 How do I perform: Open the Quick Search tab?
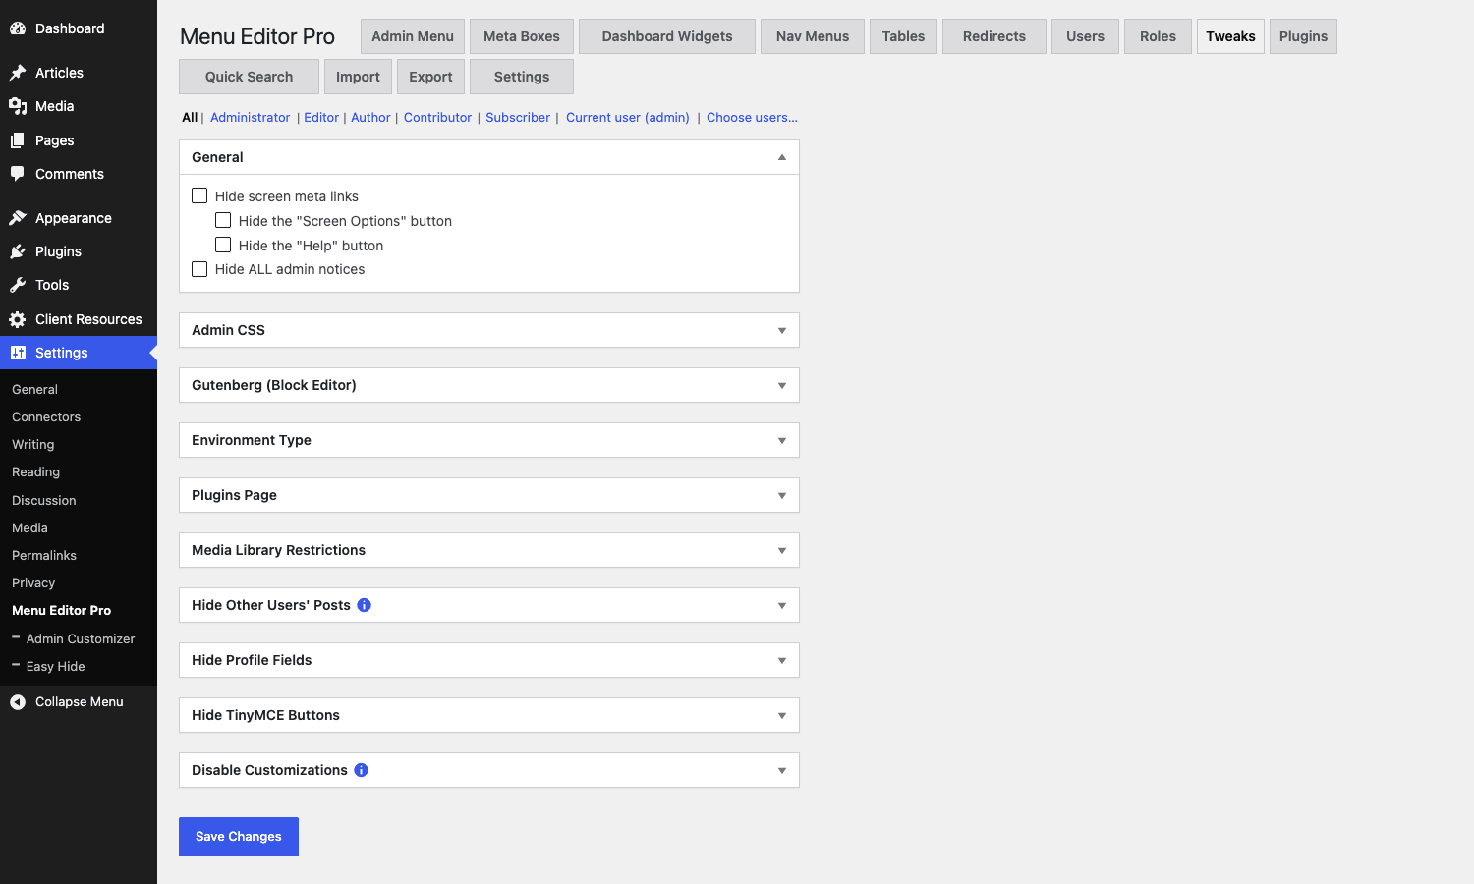coord(249,77)
